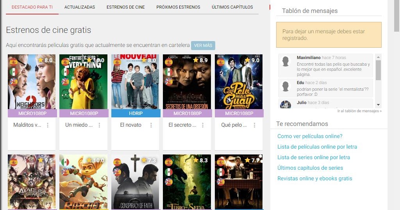This screenshot has height=210, width=400.
Task: Open the options menu for Un miedo card
Action: click(x=100, y=125)
